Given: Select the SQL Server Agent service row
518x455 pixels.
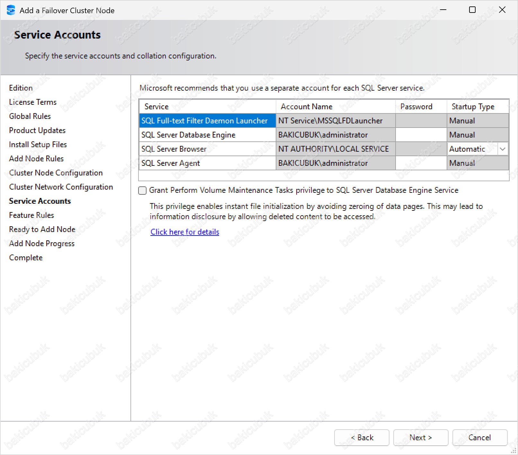Looking at the screenshot, I should [171, 163].
